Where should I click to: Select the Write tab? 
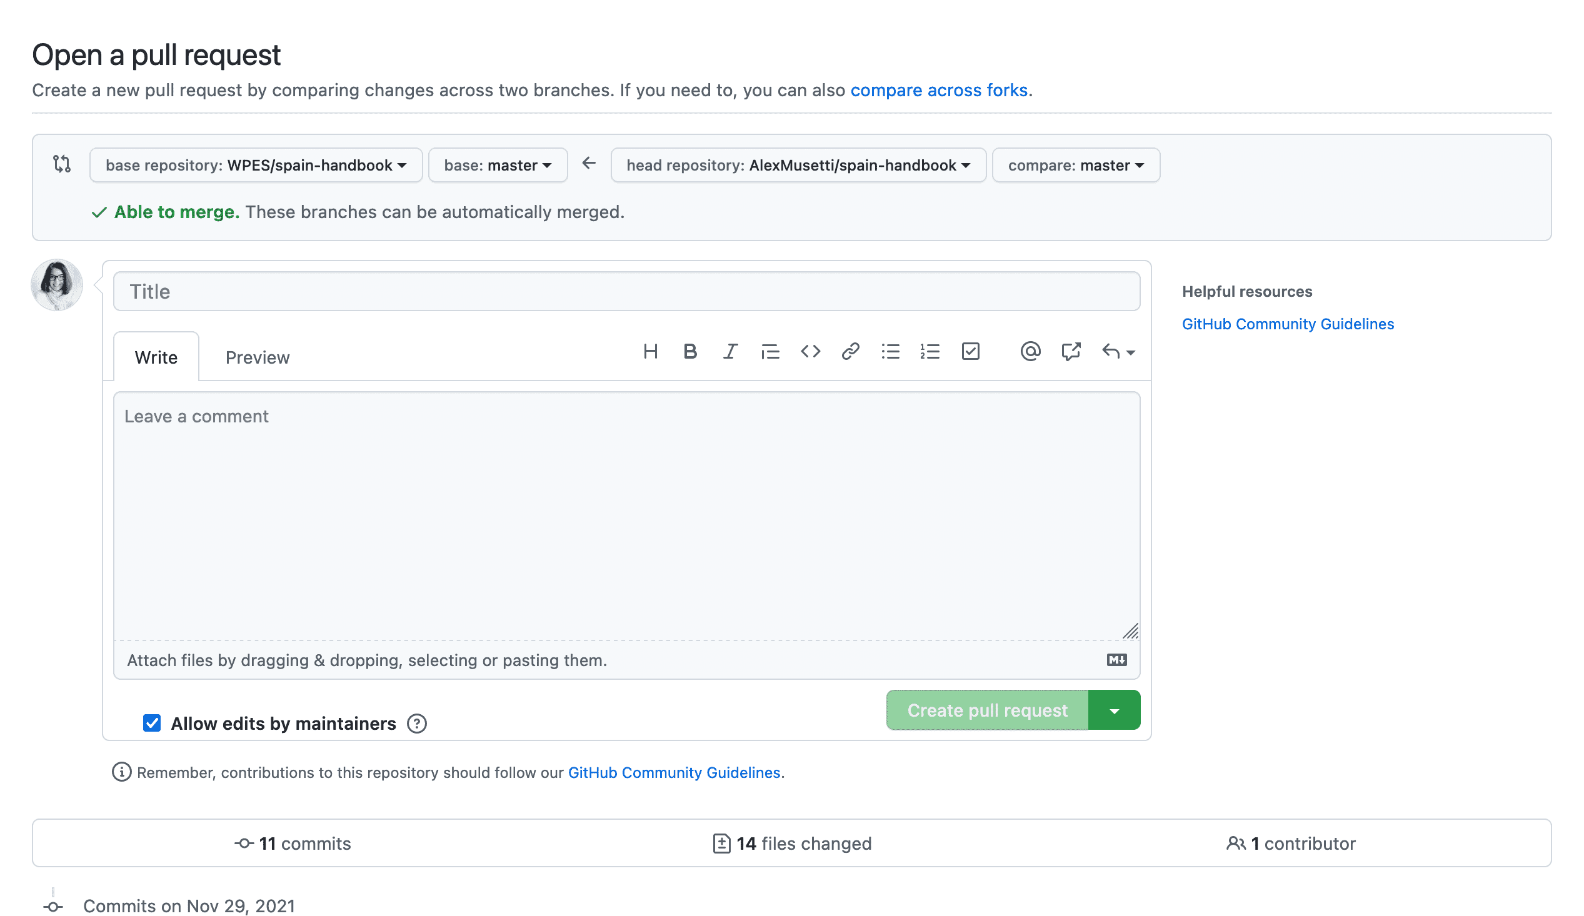point(156,357)
